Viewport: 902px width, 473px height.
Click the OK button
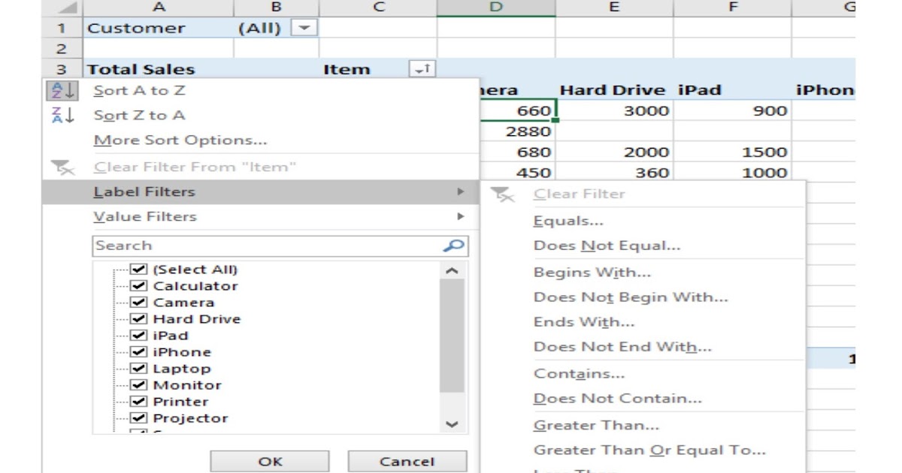[269, 460]
